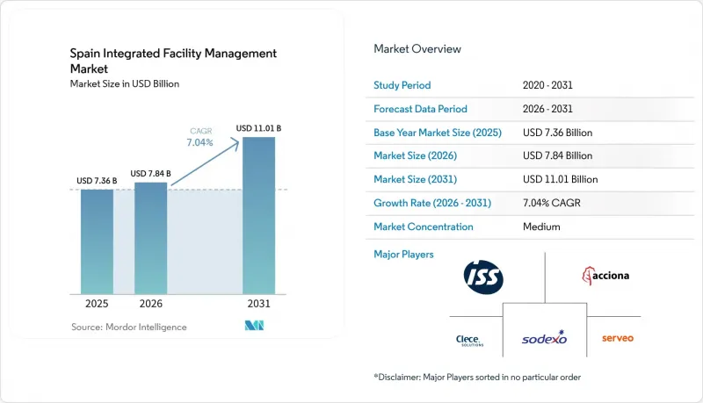Click Growth Rate (2026 - 2031) label

click(432, 203)
